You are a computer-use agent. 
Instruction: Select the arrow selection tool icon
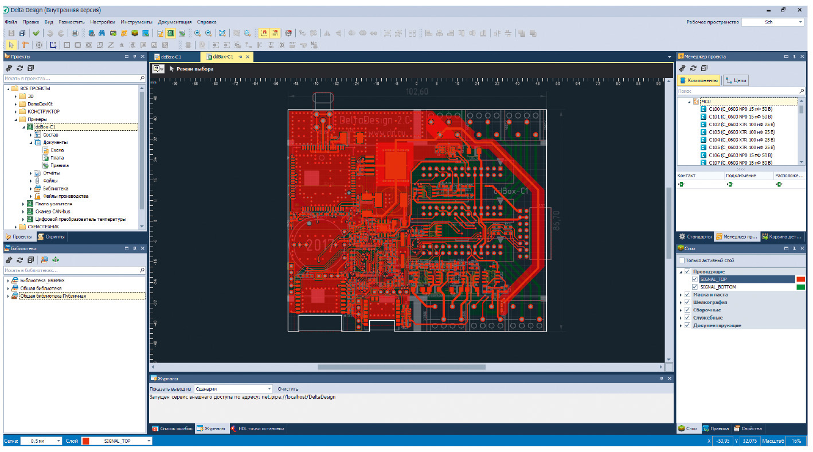point(11,45)
